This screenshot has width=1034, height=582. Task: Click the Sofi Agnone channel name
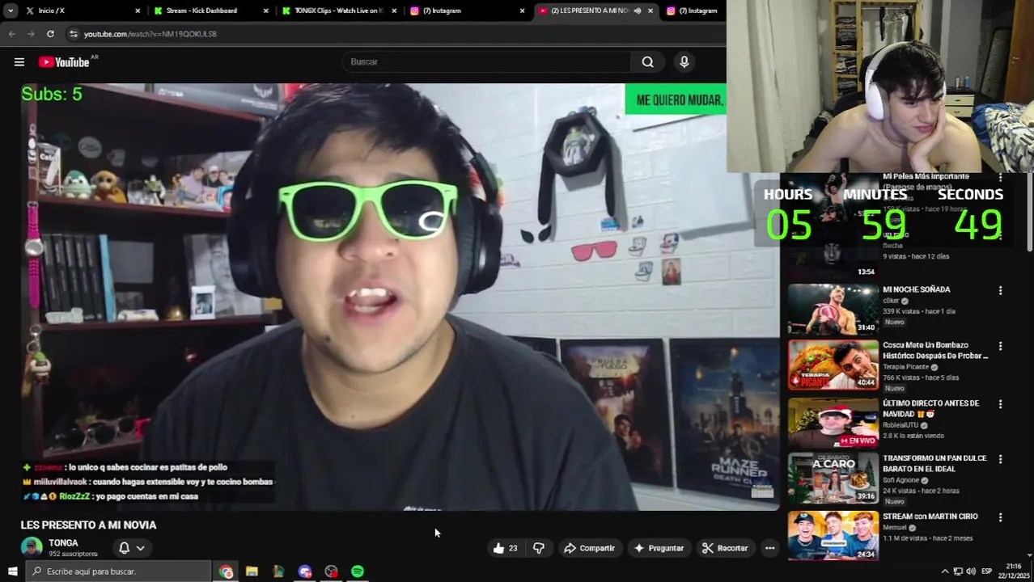coord(901,480)
